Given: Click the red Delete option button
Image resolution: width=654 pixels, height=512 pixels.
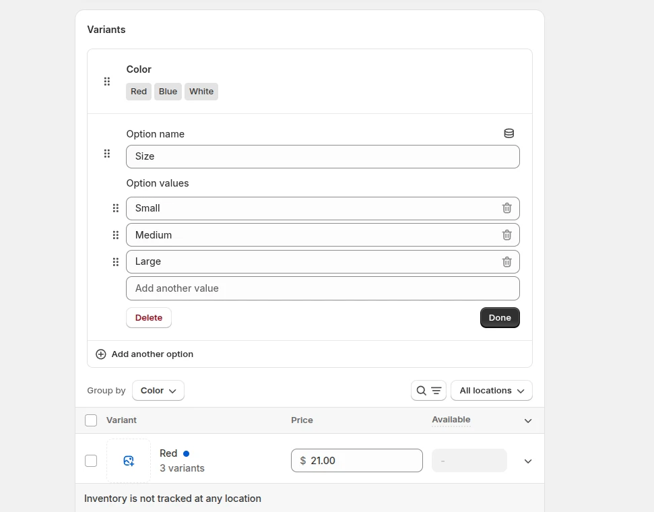Looking at the screenshot, I should click(x=148, y=317).
